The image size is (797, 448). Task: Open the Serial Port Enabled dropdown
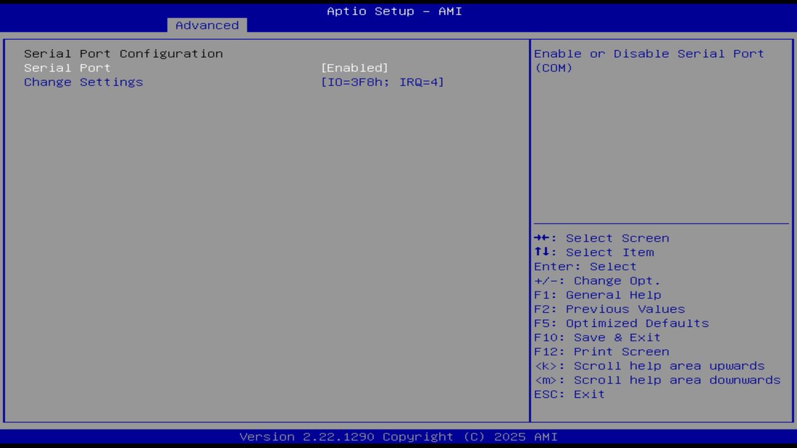355,67
